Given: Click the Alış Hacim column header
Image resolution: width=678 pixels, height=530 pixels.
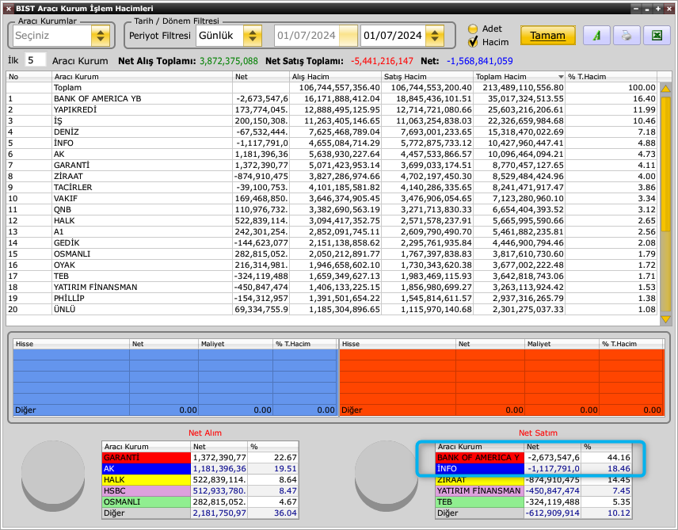Looking at the screenshot, I should (336, 77).
